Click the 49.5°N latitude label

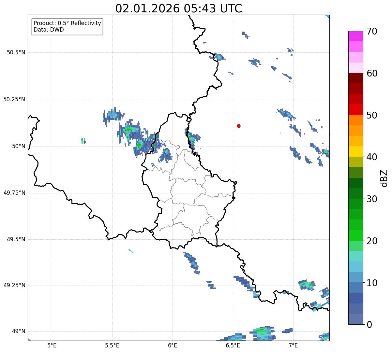(16, 240)
